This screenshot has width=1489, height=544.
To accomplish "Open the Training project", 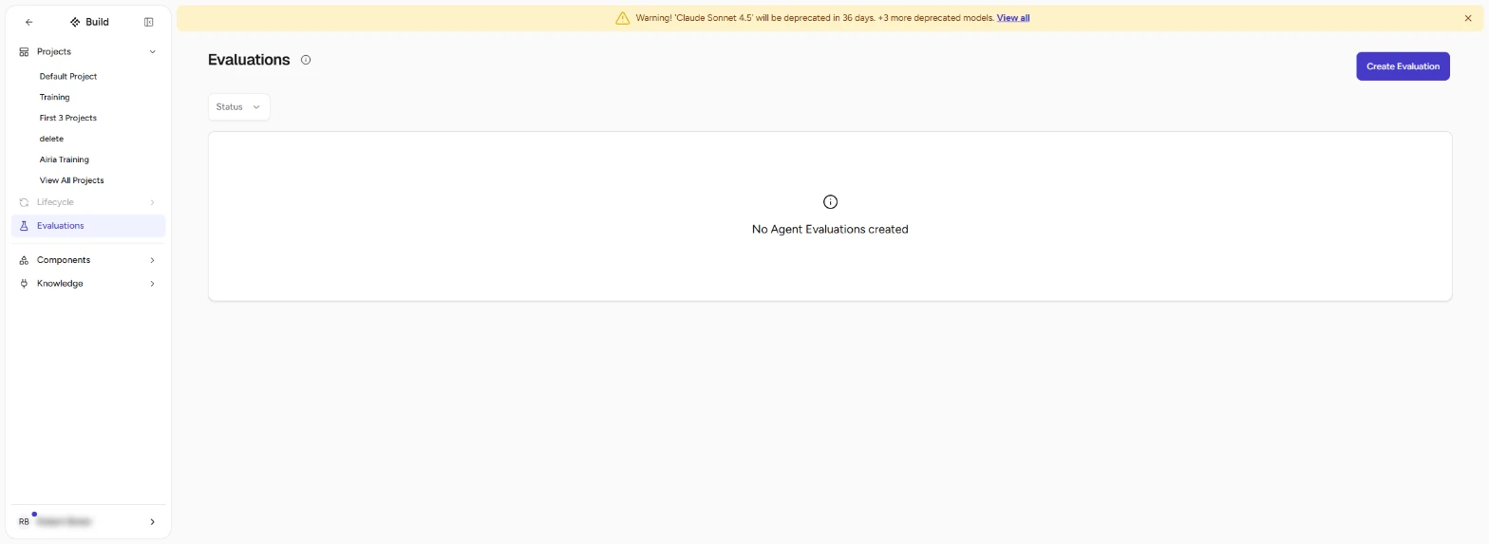I will 54,98.
